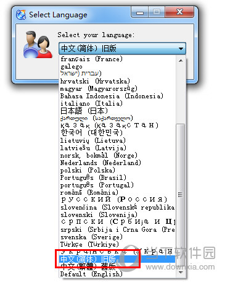Select italiano (Italia) option
230x285 pixels.
pos(118,103)
